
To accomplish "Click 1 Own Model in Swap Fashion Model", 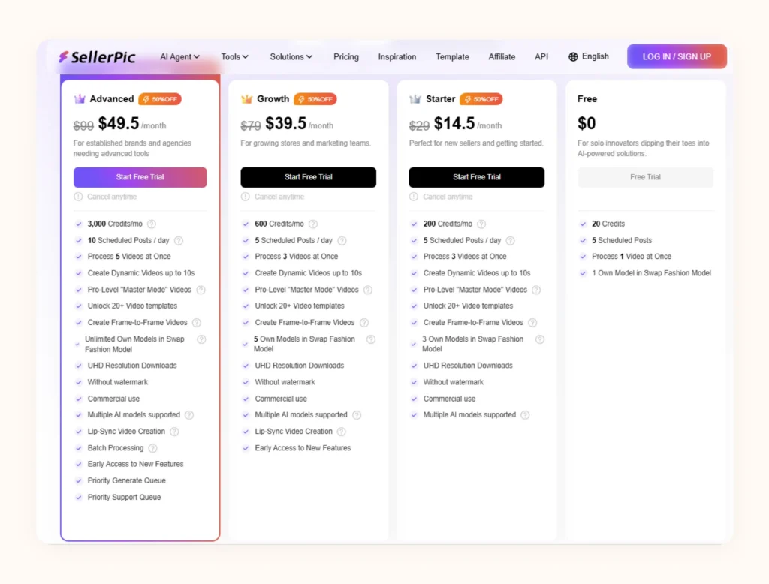I will (651, 273).
